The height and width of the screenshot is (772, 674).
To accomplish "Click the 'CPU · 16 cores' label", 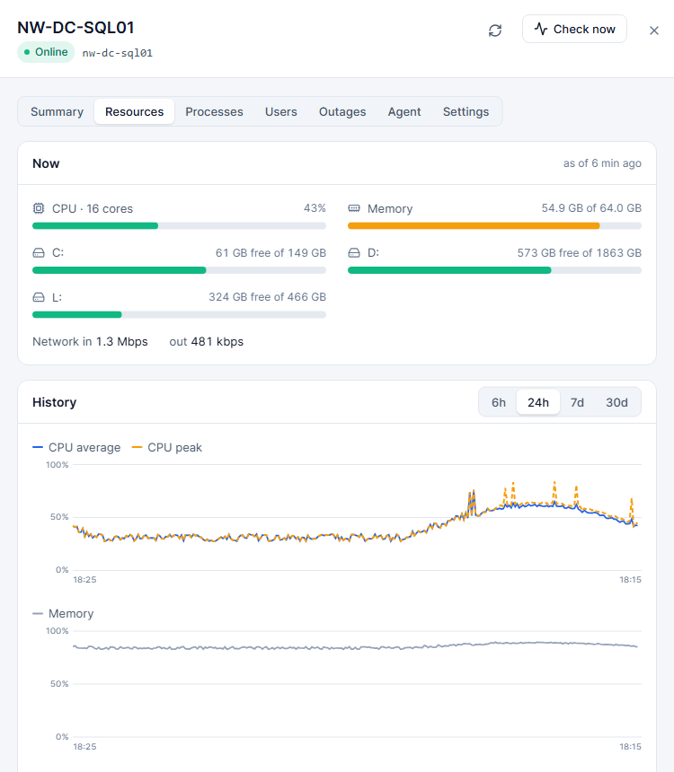I will click(93, 209).
